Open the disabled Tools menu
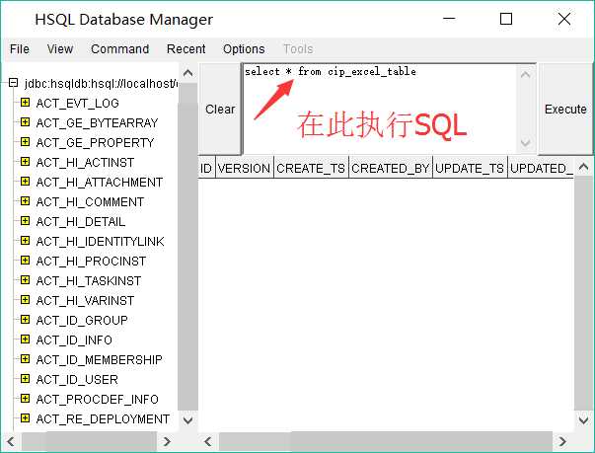 298,49
